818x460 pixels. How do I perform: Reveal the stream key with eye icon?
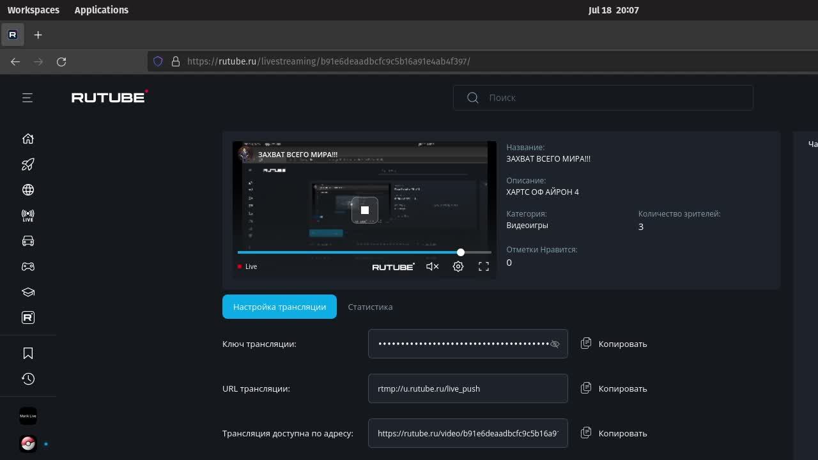coord(555,344)
